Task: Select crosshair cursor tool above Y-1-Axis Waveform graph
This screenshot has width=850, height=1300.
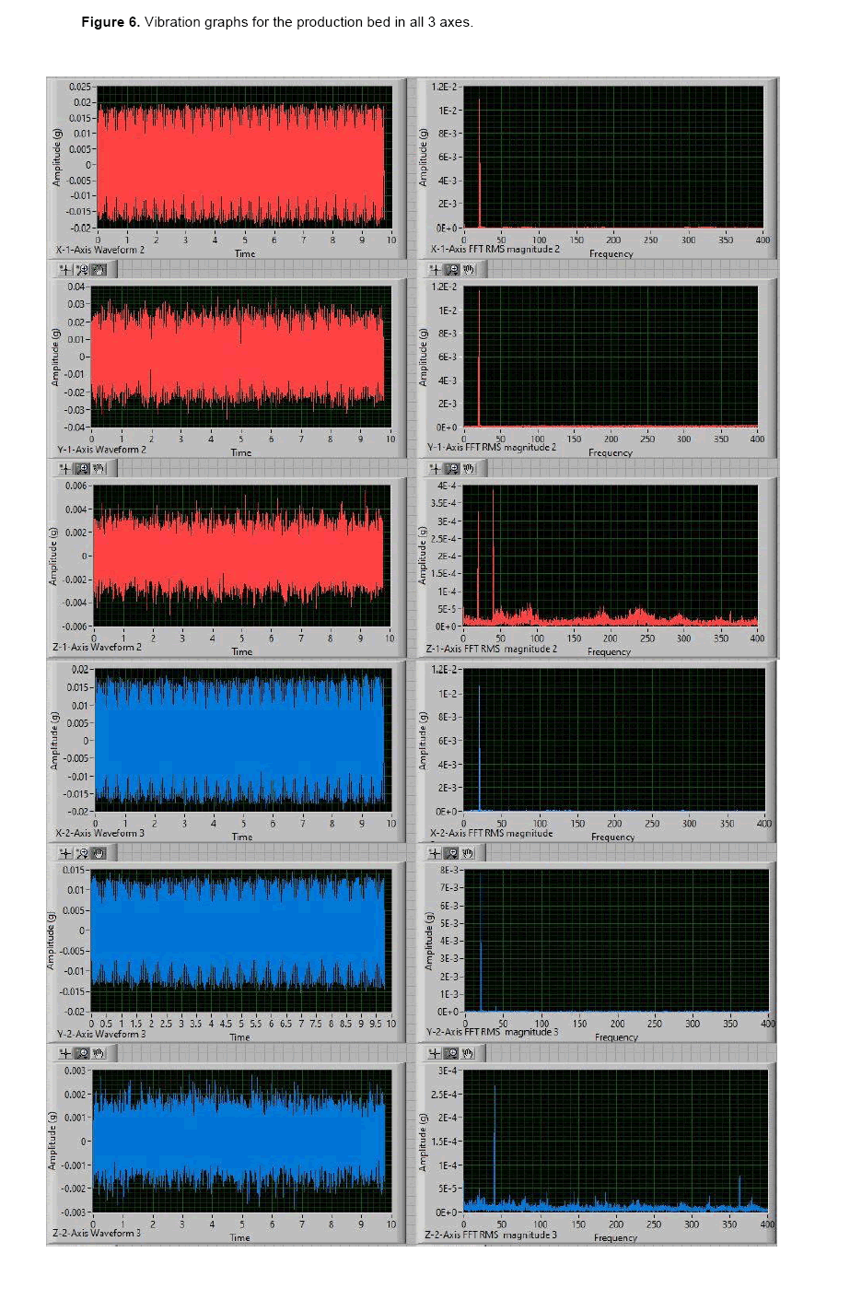Action: (x=66, y=269)
